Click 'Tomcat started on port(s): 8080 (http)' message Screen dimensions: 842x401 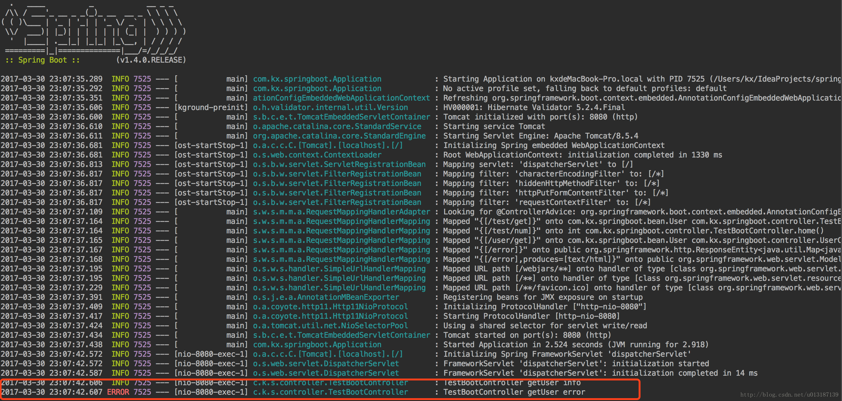(527, 335)
